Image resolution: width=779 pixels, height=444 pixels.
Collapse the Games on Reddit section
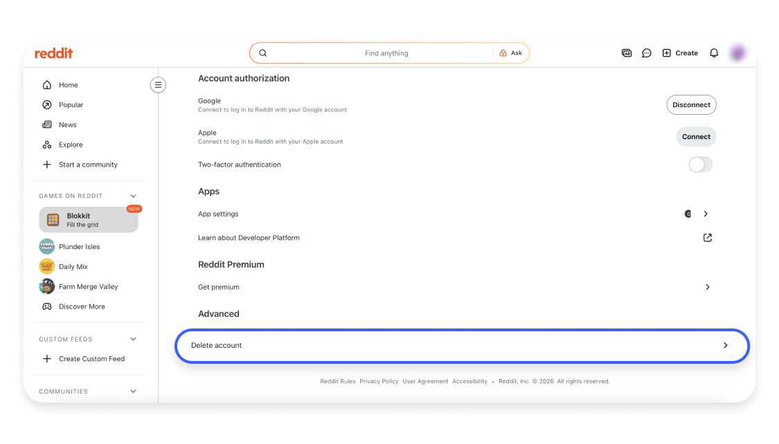pyautogui.click(x=133, y=196)
